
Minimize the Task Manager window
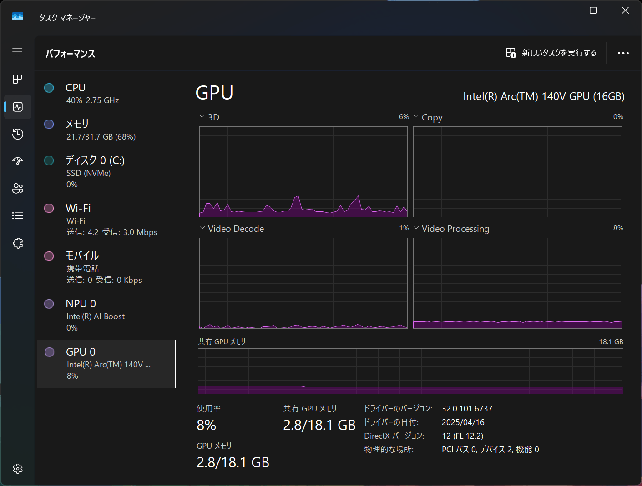(562, 10)
